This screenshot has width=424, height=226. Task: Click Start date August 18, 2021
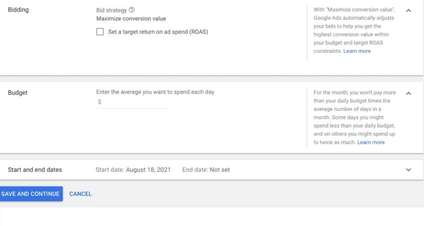point(133,169)
